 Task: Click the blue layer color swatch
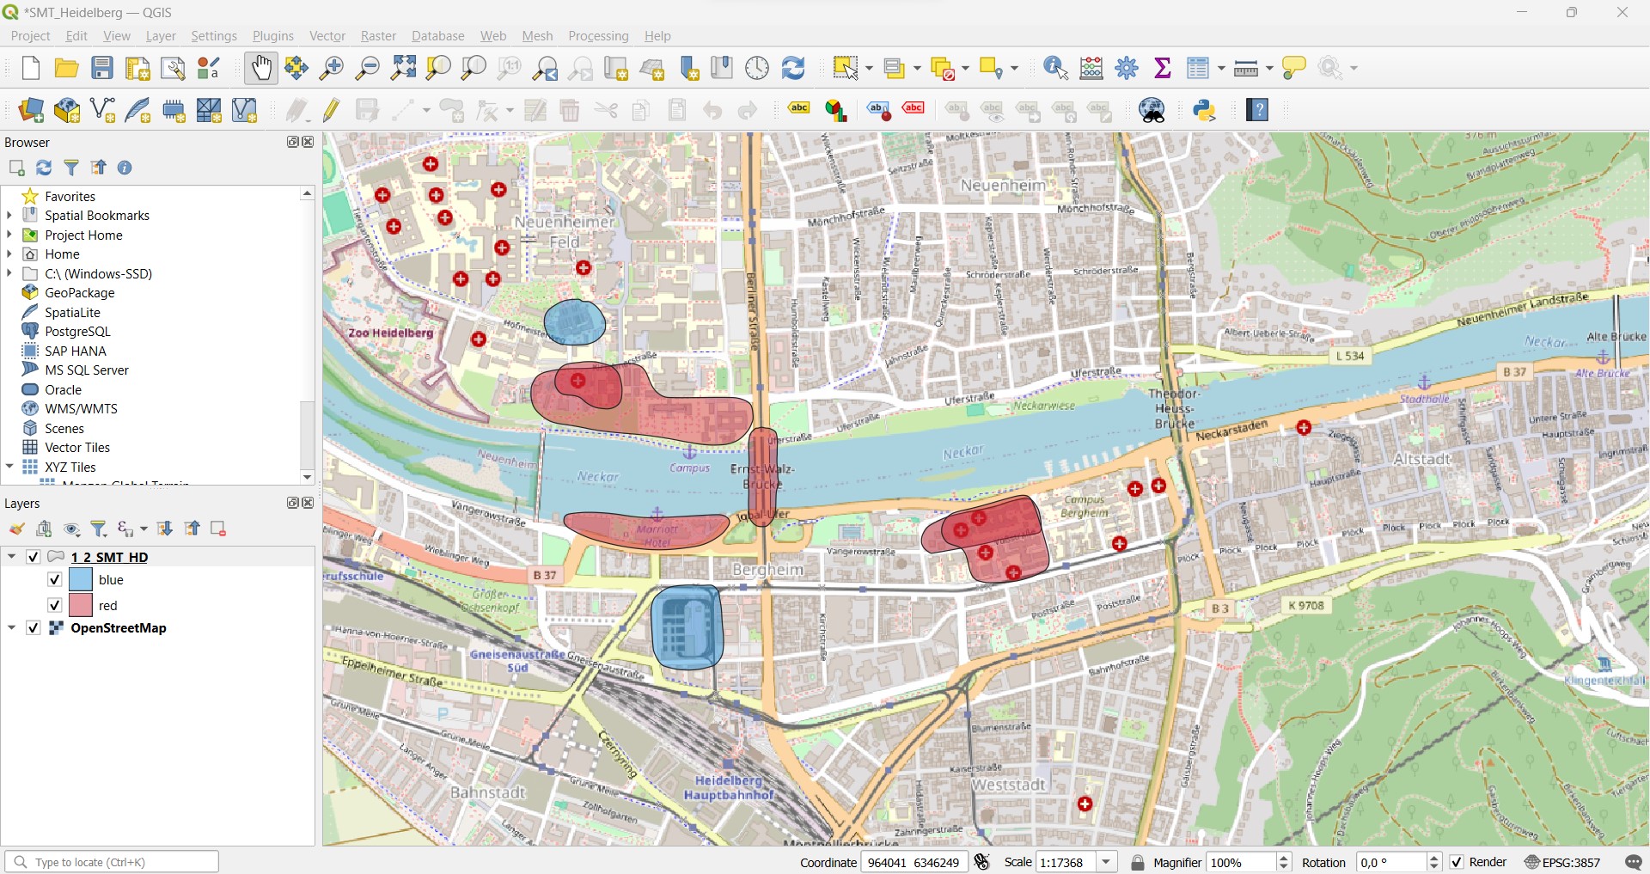coord(82,579)
